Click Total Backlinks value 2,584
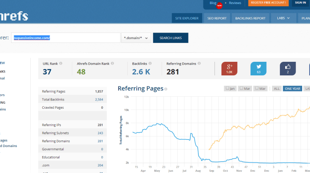The width and height of the screenshot is (310, 173). point(99,100)
